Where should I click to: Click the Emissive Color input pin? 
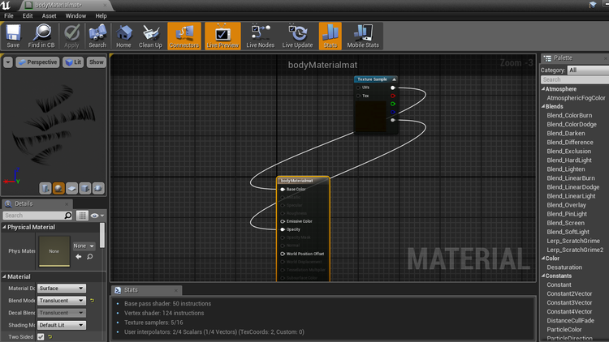pos(283,221)
